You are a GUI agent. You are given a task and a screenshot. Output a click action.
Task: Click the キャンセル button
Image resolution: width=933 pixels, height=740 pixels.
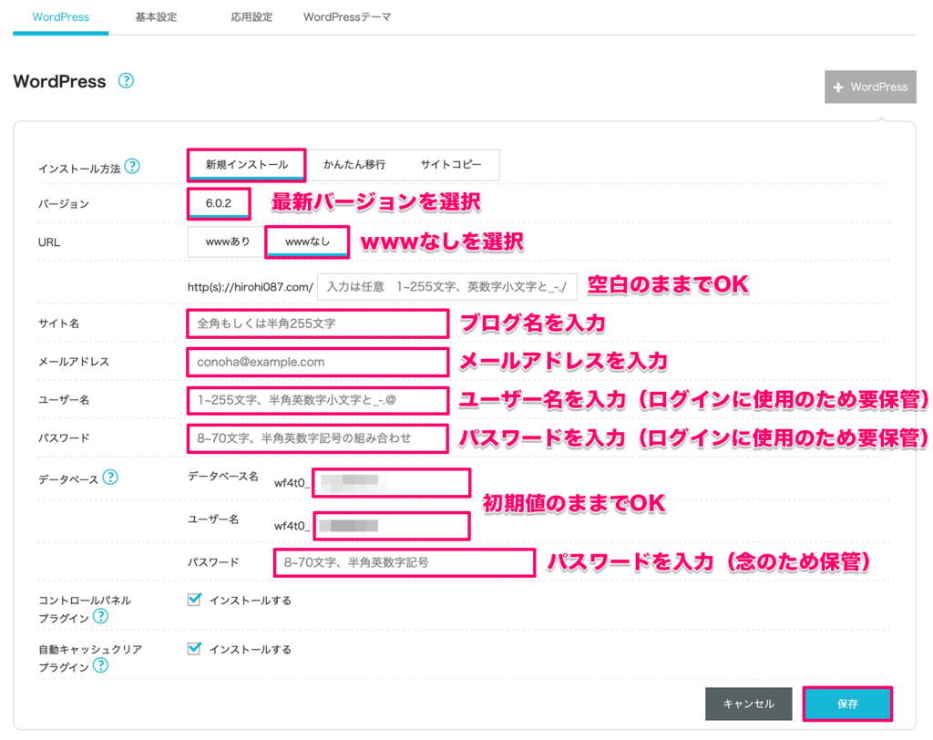749,704
